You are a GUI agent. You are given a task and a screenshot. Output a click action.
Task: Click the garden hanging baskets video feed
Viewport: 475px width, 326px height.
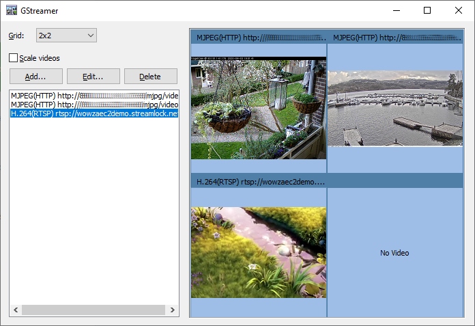coord(259,107)
